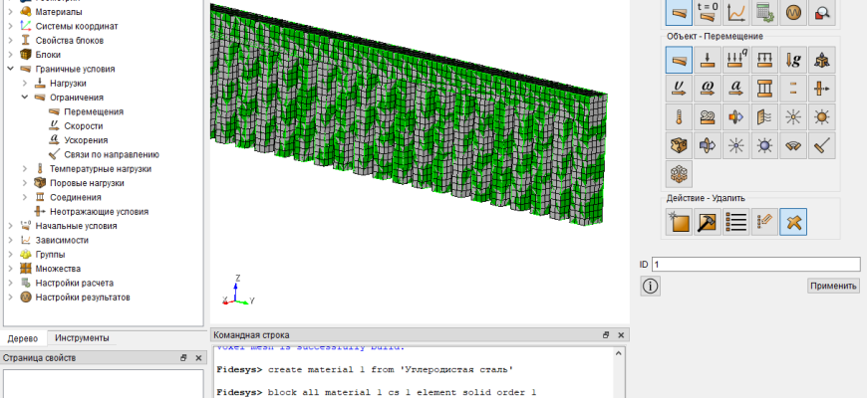Switch to the Инструменты tab
867x398 pixels.
point(82,338)
